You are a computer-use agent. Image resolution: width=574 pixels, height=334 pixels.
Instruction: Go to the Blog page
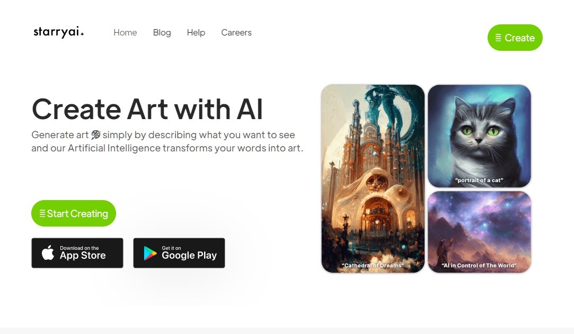click(162, 32)
